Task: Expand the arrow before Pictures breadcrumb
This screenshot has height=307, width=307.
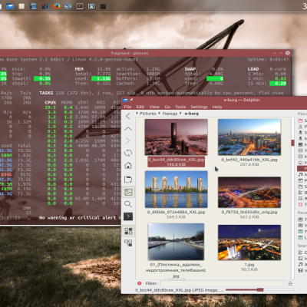Action: pyautogui.click(x=137, y=113)
